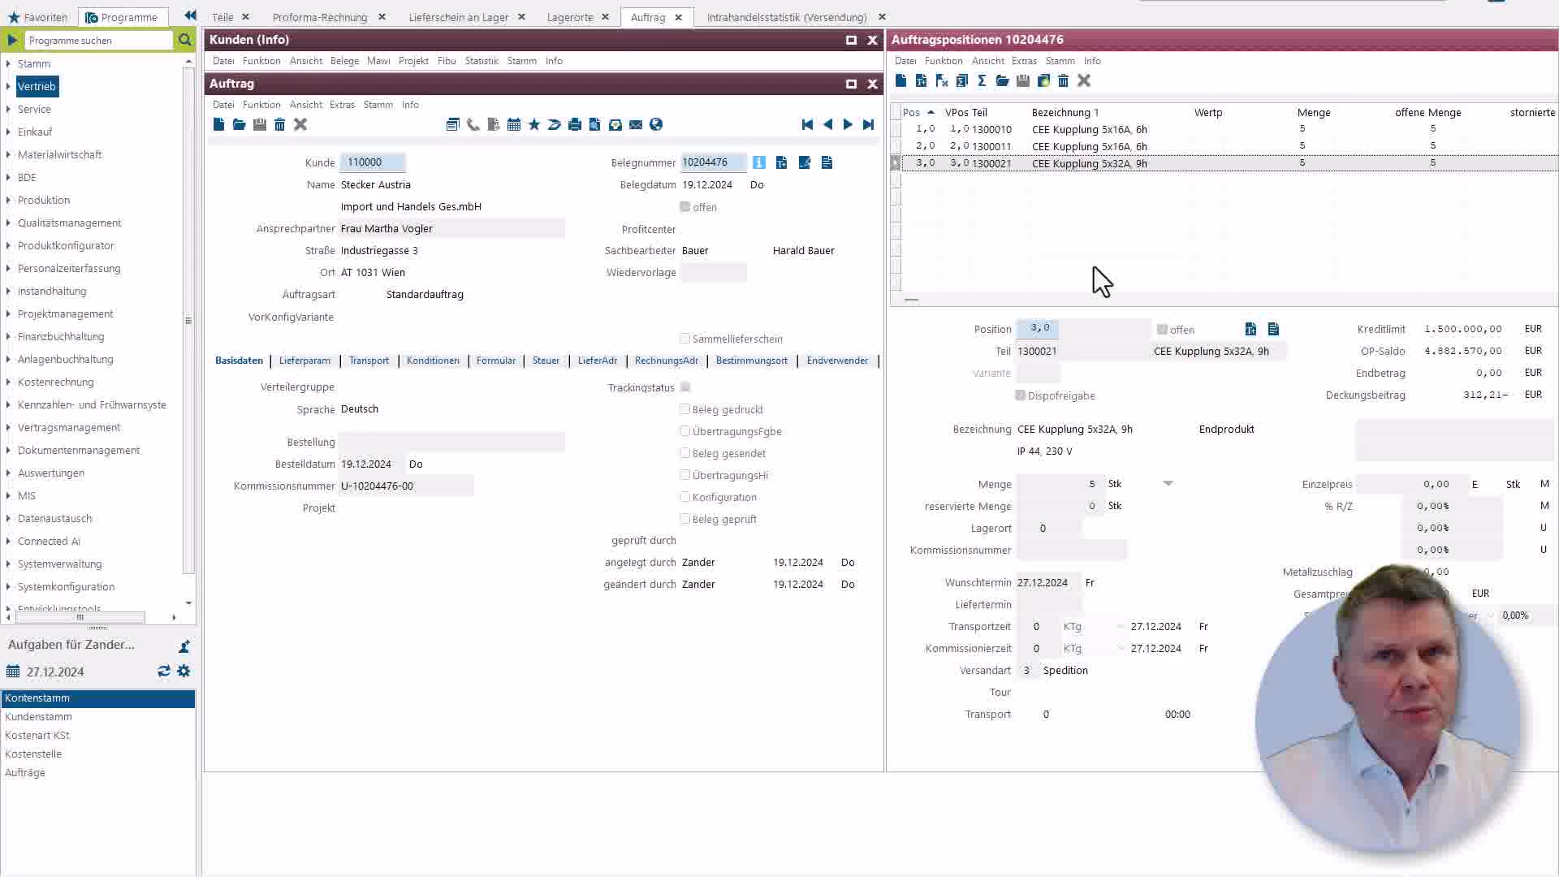
Task: Toggle the Dispofreigabe checkbox
Action: pos(1021,395)
